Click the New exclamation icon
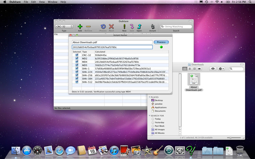This screenshot has width=255, height=159. [124, 26]
